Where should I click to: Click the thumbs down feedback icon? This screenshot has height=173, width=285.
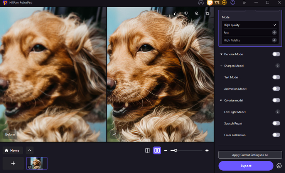[186, 13]
